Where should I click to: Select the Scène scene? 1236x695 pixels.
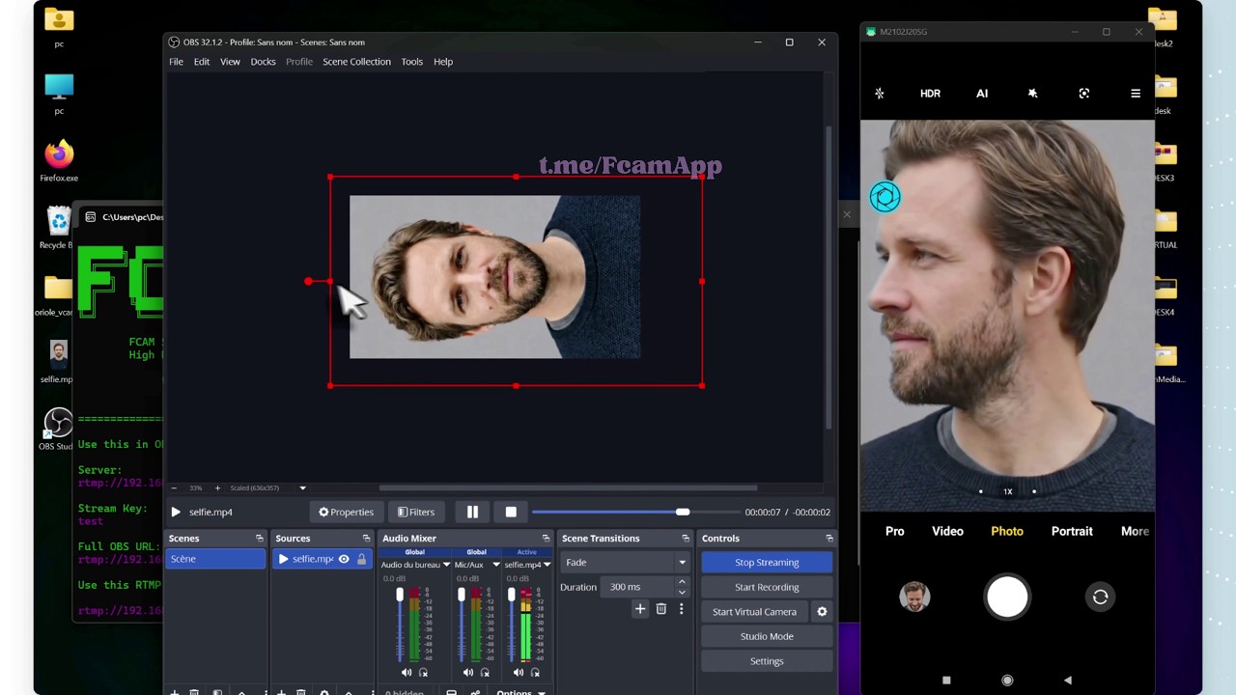click(x=215, y=559)
